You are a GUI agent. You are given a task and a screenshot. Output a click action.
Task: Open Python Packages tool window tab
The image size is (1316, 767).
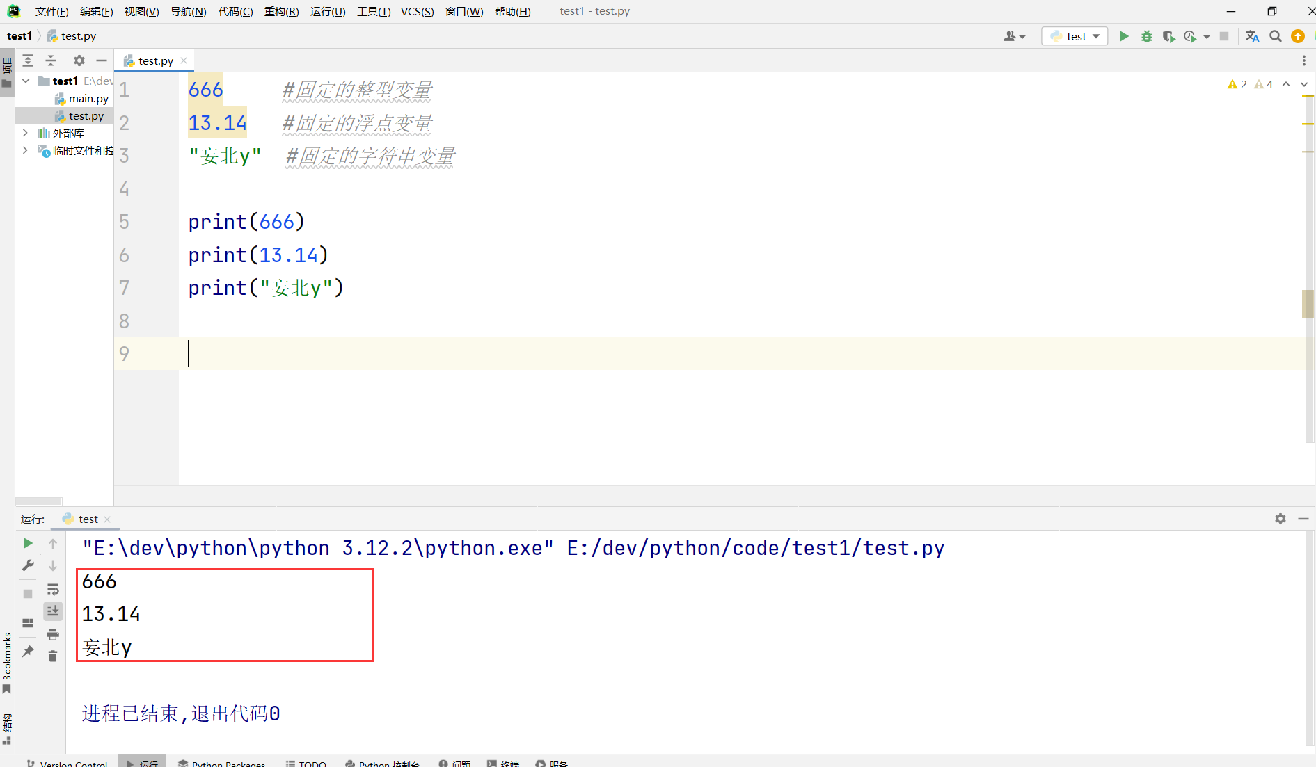click(222, 763)
